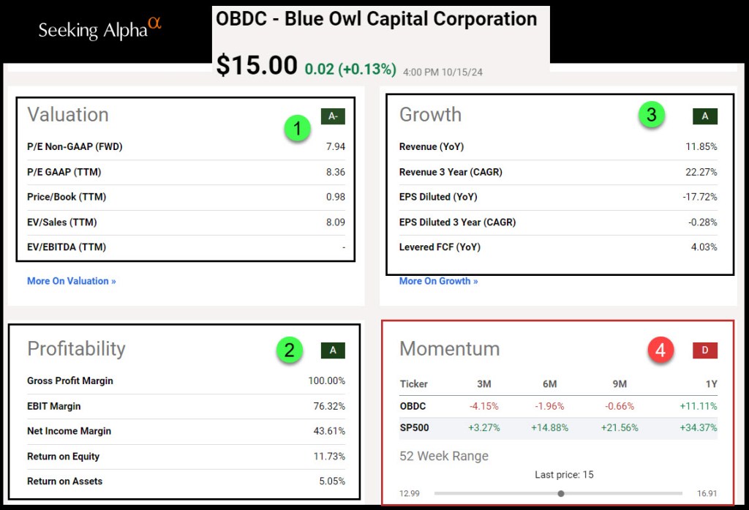
Task: Click the Growth A grade badge
Action: coord(705,116)
